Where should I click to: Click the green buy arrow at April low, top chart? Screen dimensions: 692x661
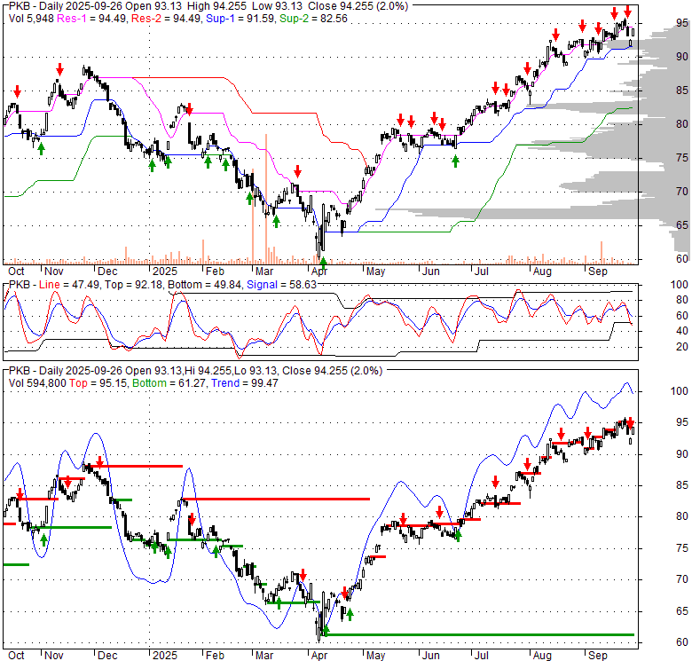coord(323,263)
